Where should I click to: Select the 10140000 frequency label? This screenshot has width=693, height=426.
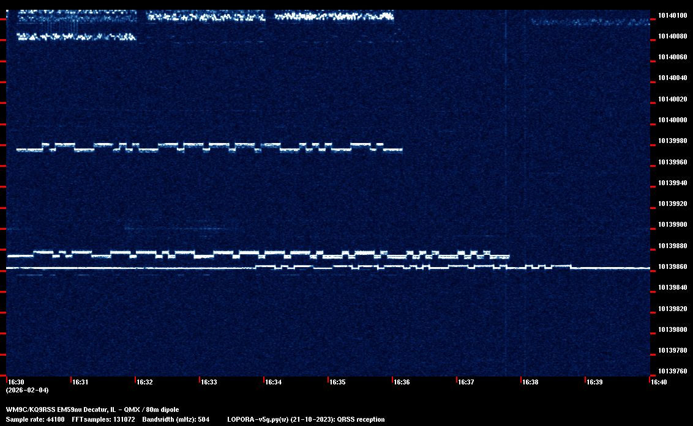pyautogui.click(x=672, y=120)
